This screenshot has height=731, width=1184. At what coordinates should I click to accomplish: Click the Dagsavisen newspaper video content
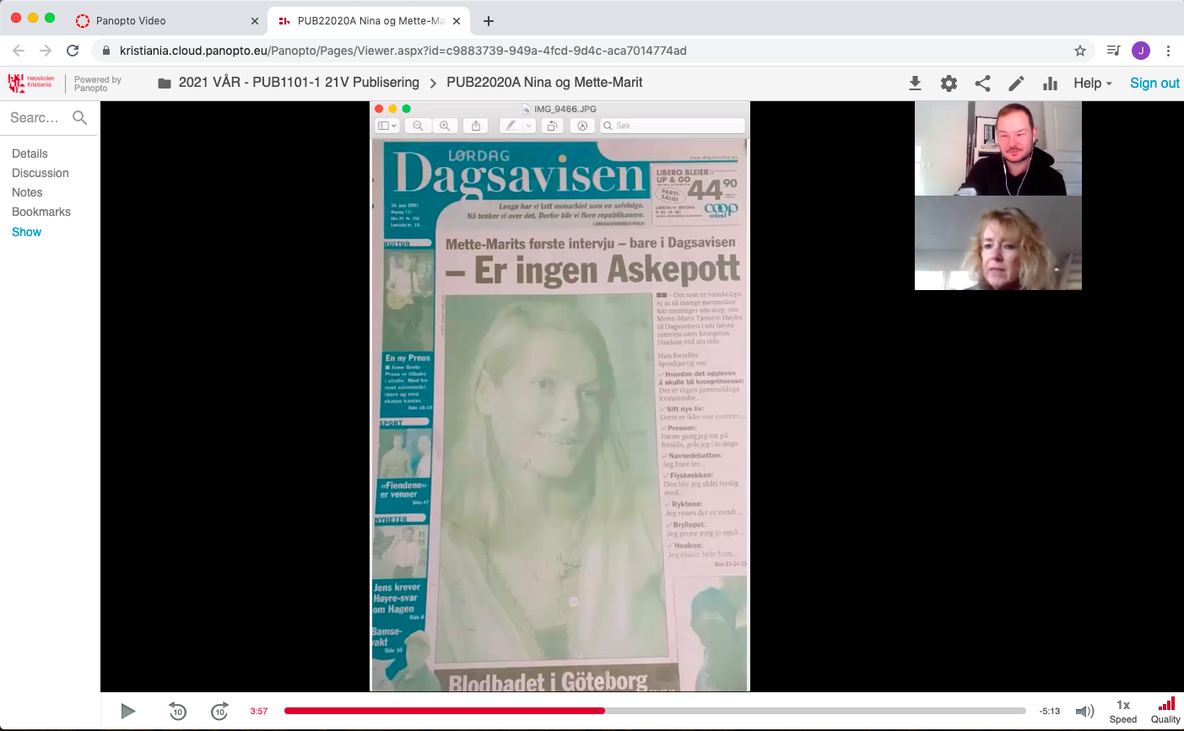(x=560, y=415)
